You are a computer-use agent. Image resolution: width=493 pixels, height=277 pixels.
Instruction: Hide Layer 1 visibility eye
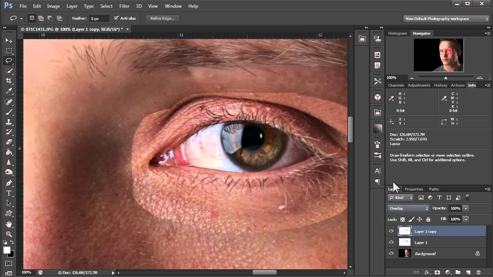click(391, 242)
